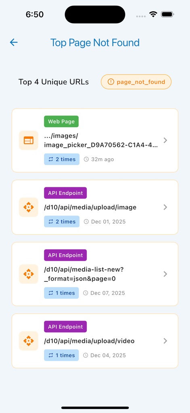190x413 pixels.
Task: Go back using the back arrow
Action: coord(14,42)
